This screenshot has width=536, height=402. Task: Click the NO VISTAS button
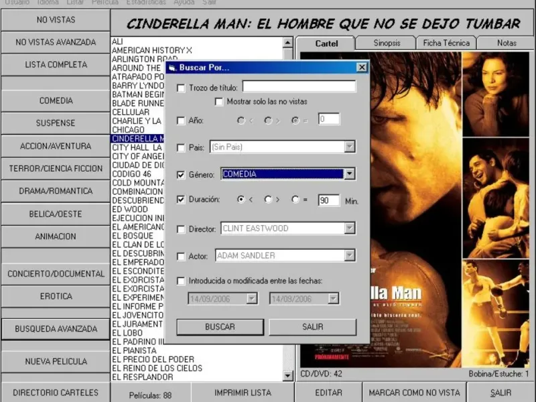pos(56,20)
